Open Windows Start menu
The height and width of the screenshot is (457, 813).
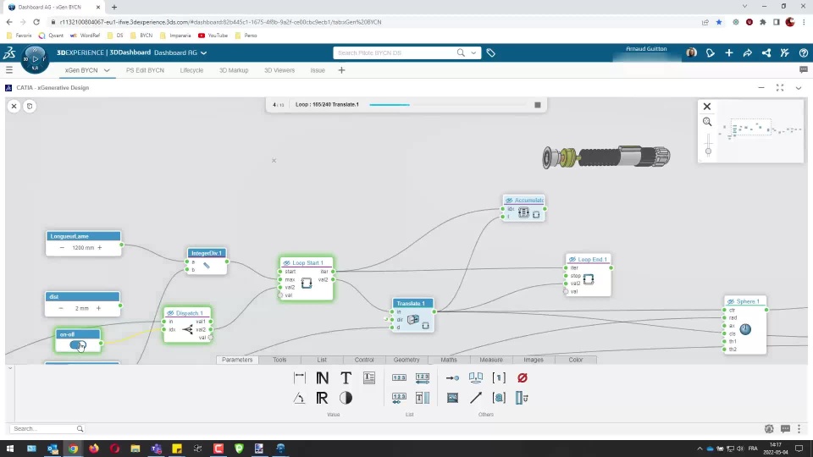click(x=10, y=449)
